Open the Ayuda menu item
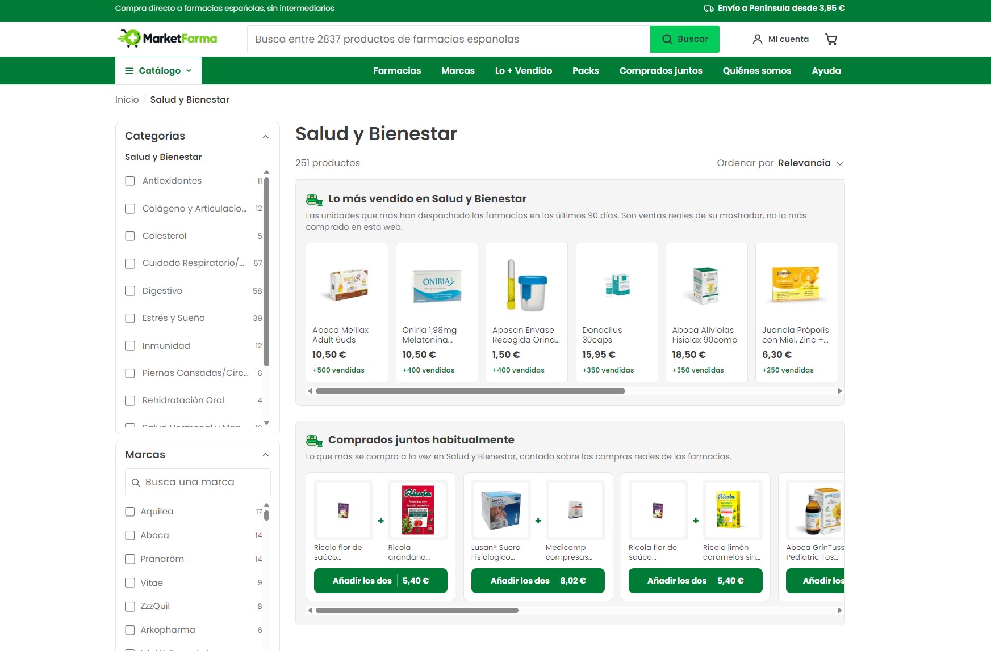This screenshot has width=991, height=651. click(x=826, y=70)
